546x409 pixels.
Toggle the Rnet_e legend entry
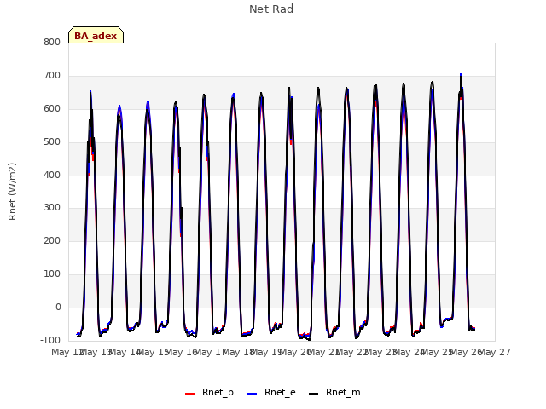pyautogui.click(x=271, y=392)
